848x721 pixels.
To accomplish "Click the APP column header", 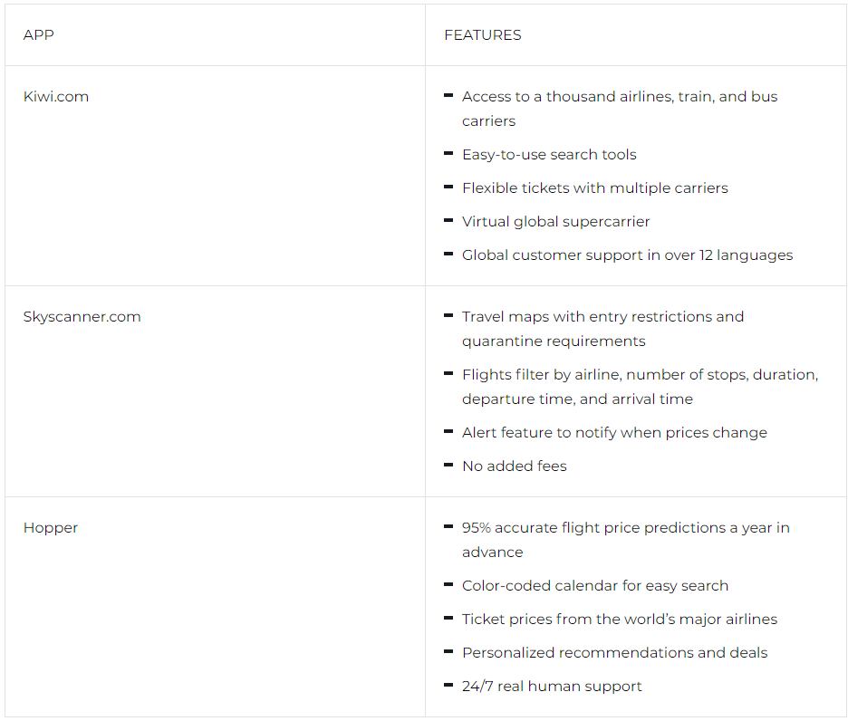I will click(38, 35).
